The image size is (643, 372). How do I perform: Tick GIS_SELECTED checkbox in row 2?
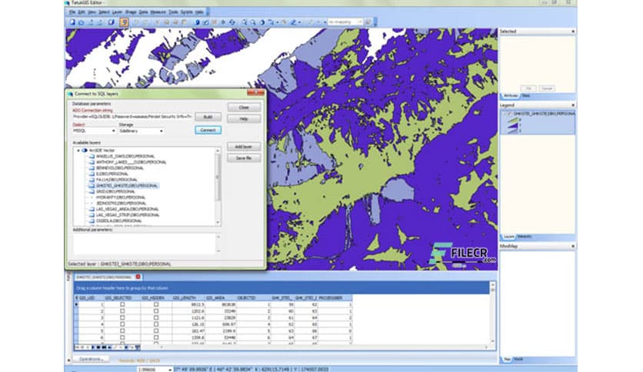tap(122, 311)
